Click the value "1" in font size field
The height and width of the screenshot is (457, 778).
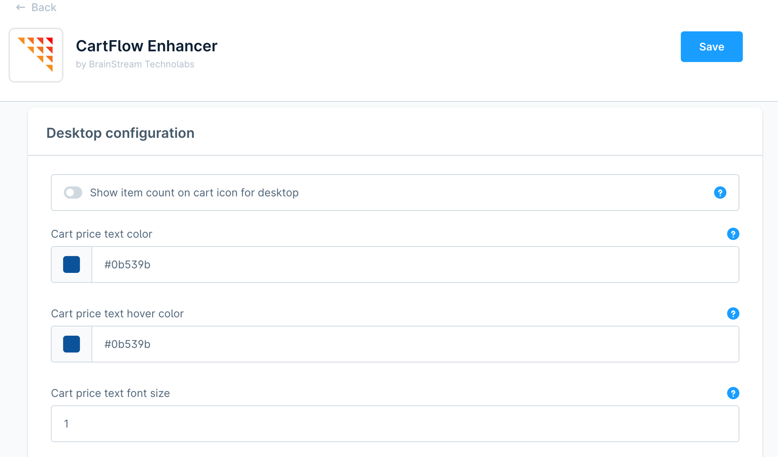pyautogui.click(x=67, y=423)
